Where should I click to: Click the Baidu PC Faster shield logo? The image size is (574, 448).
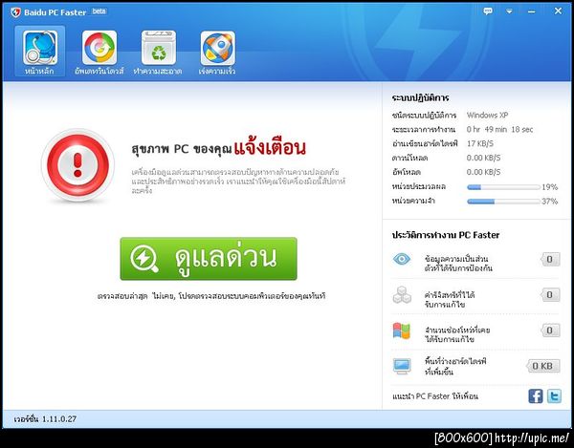(x=15, y=12)
